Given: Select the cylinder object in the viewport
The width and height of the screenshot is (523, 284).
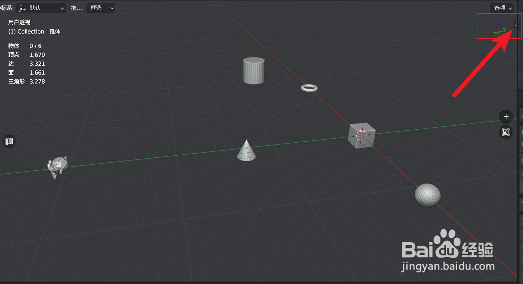Looking at the screenshot, I should (254, 71).
